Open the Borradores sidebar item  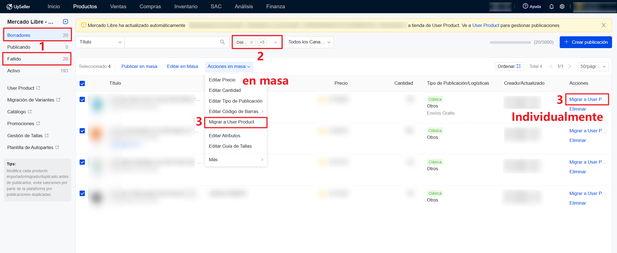coord(37,35)
